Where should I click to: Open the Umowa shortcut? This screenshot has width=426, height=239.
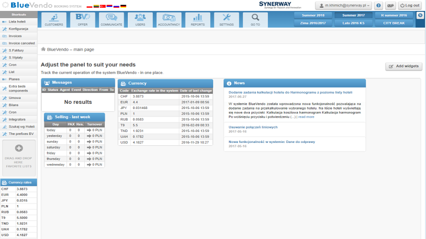[x=19, y=98]
